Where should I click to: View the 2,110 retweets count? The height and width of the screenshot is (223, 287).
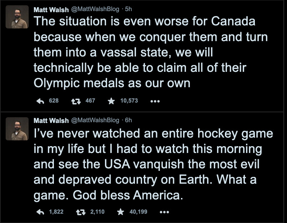[x=97, y=212]
